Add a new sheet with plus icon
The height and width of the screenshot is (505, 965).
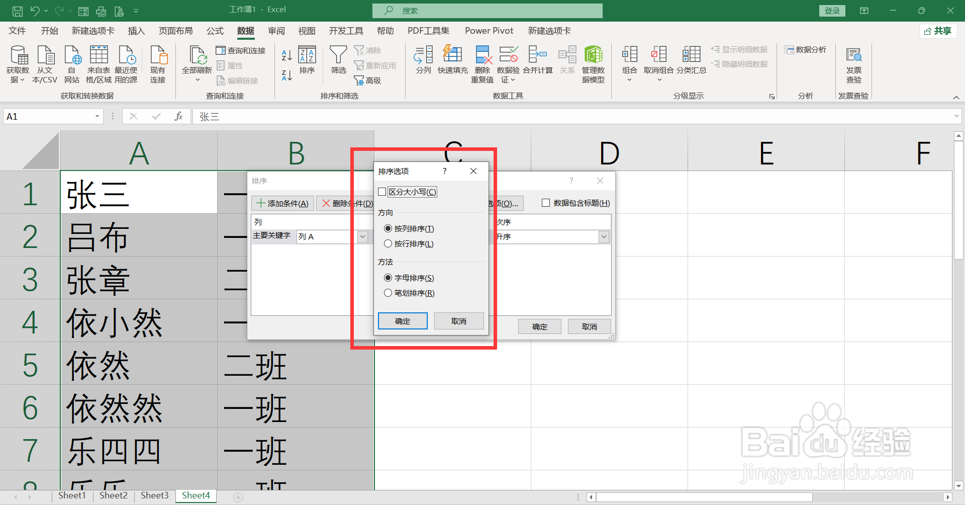238,497
